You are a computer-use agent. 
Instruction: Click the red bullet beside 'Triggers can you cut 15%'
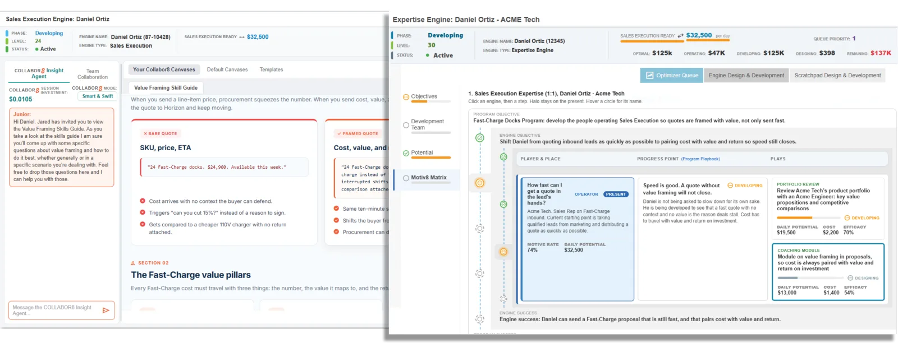[143, 212]
